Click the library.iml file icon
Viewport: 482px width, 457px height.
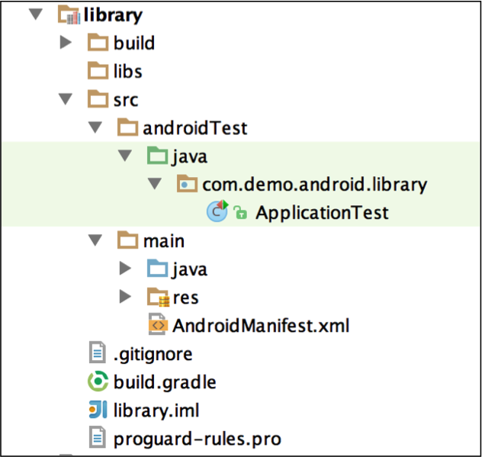pyautogui.click(x=98, y=410)
